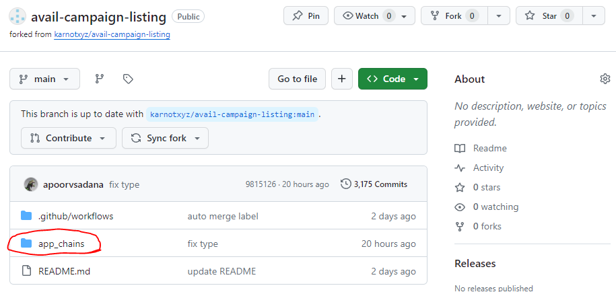View the 0 stars link
The image size is (616, 292).
pyautogui.click(x=477, y=187)
